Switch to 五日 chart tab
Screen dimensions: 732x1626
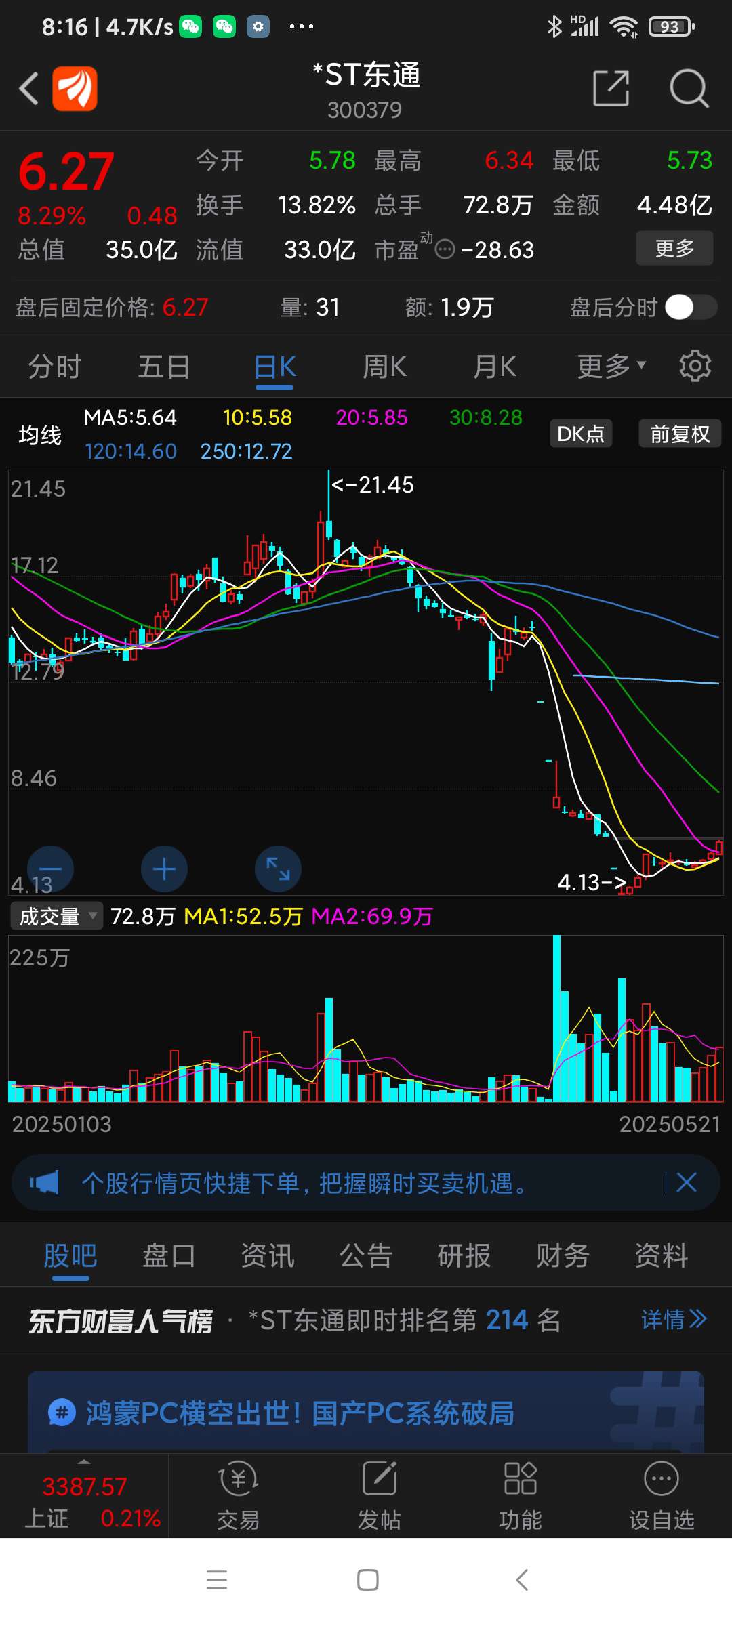[x=164, y=367]
